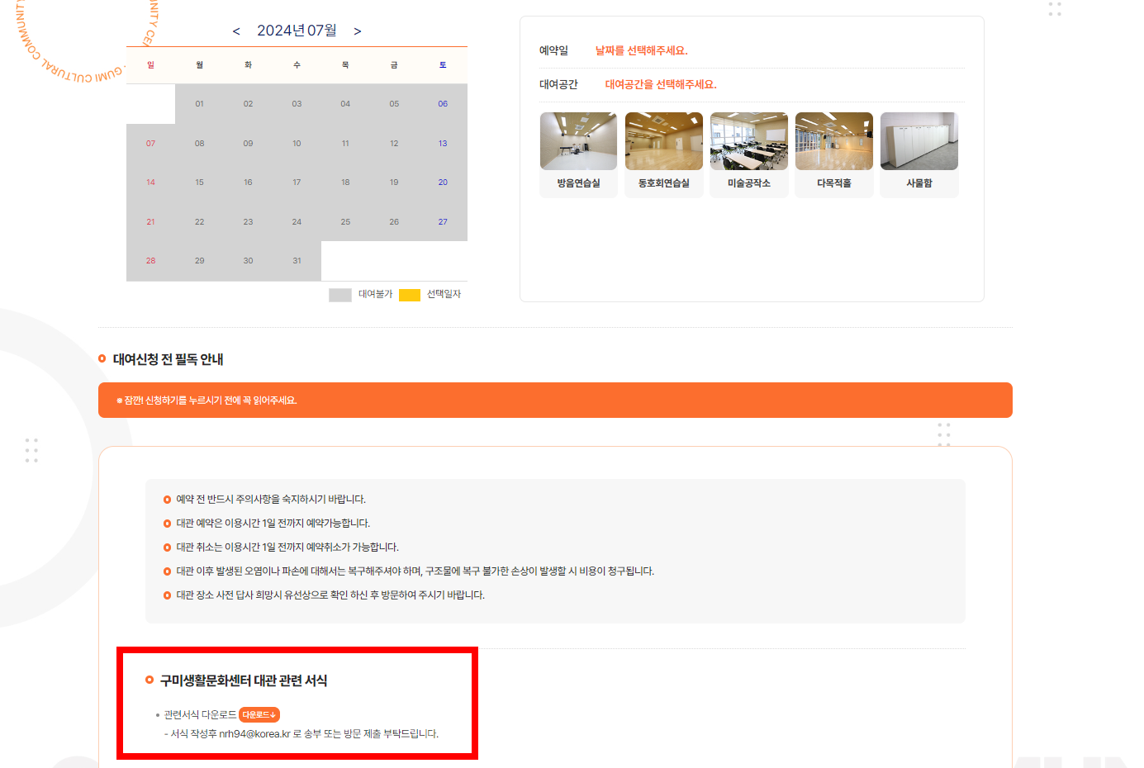Click the 구미생활문화센터 대관 관련 서식 heading
The width and height of the screenshot is (1144, 768).
244,680
